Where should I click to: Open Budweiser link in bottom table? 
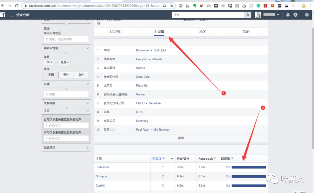pyautogui.click(x=102, y=167)
